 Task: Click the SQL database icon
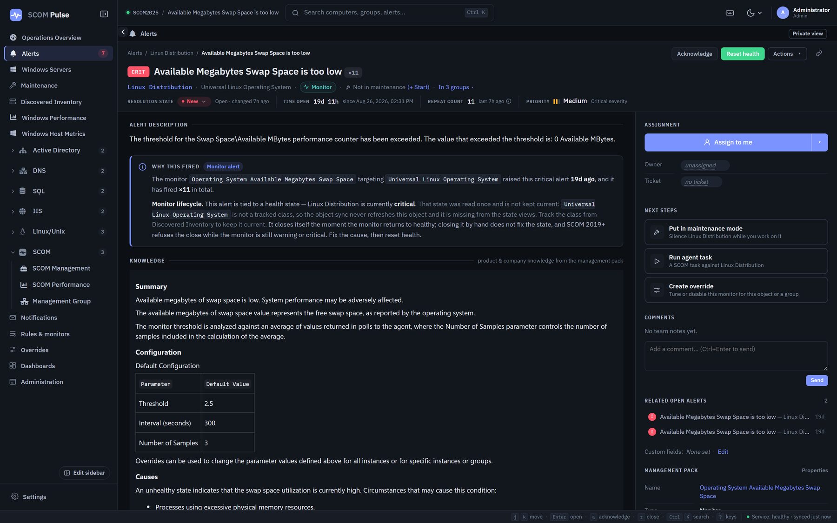22,191
